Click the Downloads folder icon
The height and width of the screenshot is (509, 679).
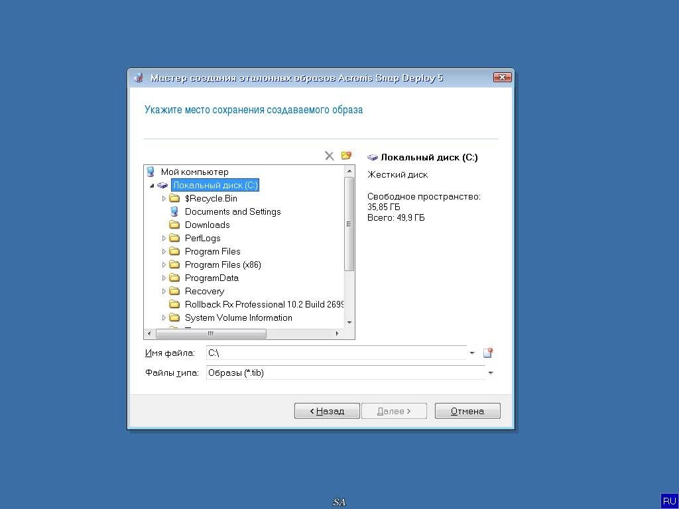point(174,225)
